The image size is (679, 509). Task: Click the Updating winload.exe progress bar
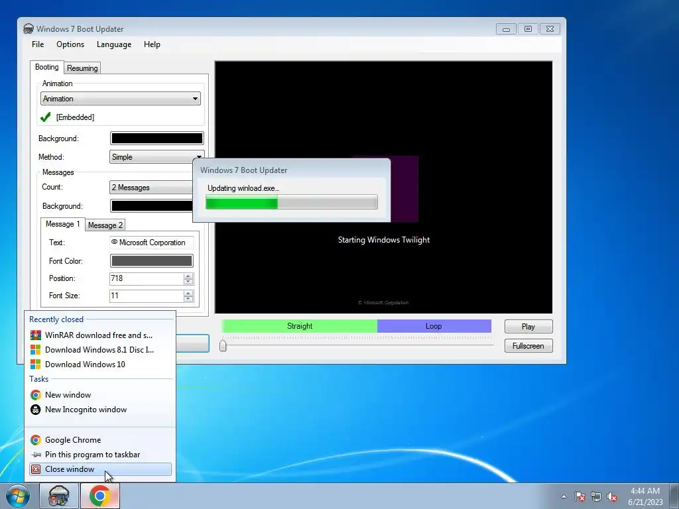point(292,202)
